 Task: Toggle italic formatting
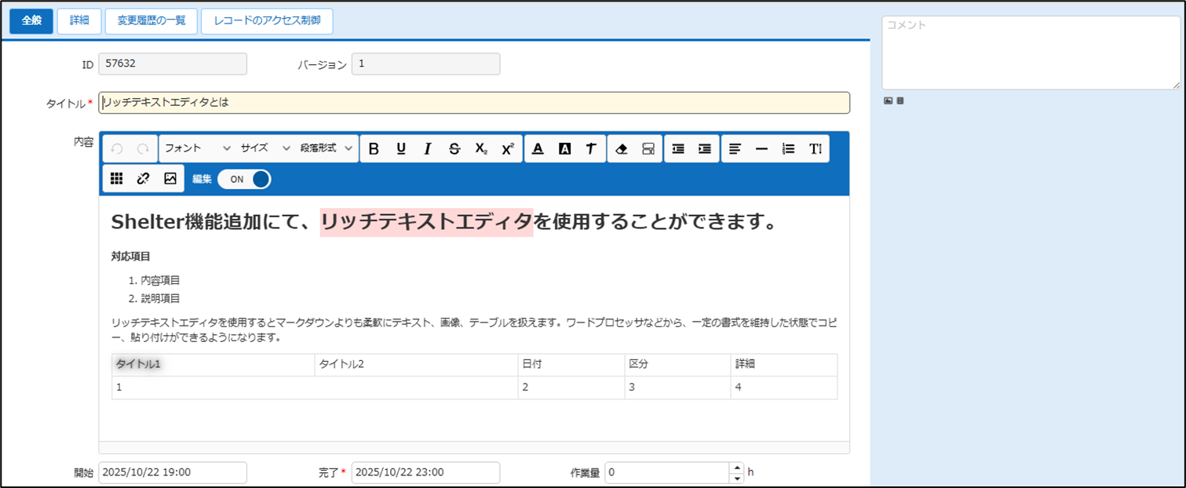click(x=428, y=149)
